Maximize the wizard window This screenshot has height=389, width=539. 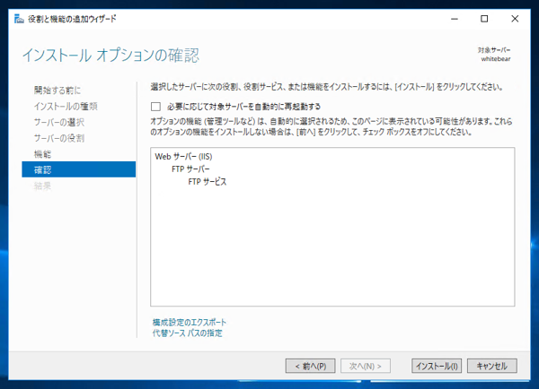tap(484, 19)
